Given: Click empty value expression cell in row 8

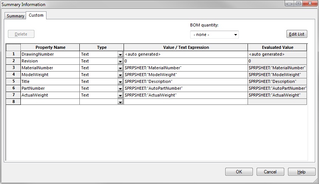Looking at the screenshot, I should point(186,102).
